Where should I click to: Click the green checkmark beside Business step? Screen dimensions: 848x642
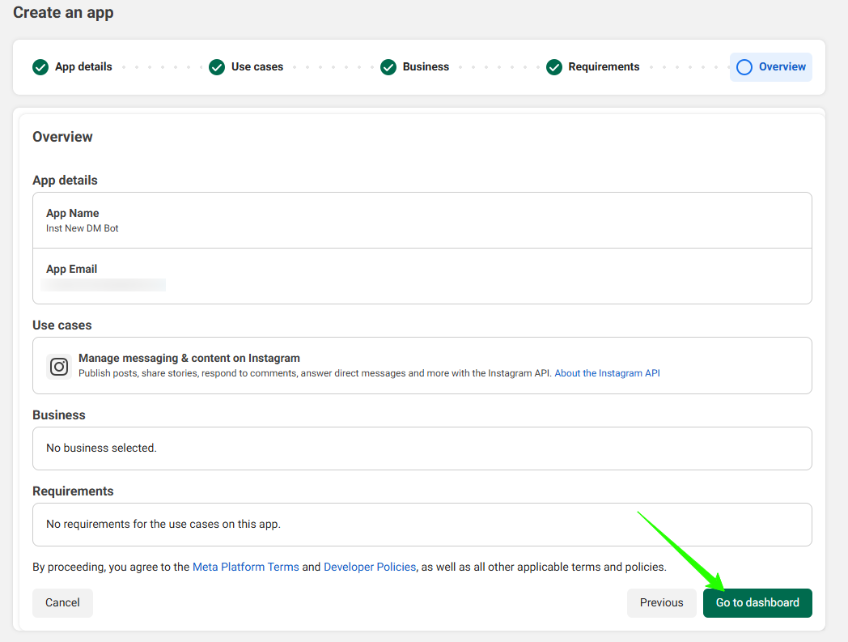(x=388, y=67)
